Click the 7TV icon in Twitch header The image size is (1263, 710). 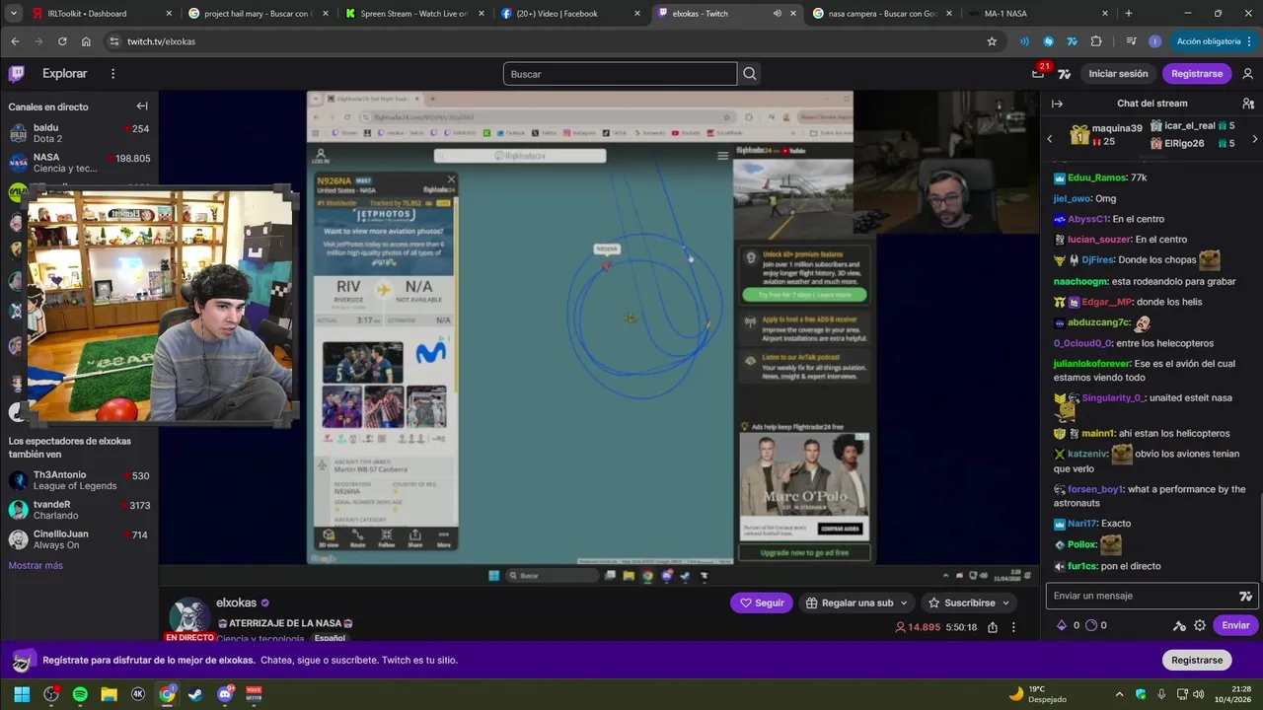[x=1065, y=74]
